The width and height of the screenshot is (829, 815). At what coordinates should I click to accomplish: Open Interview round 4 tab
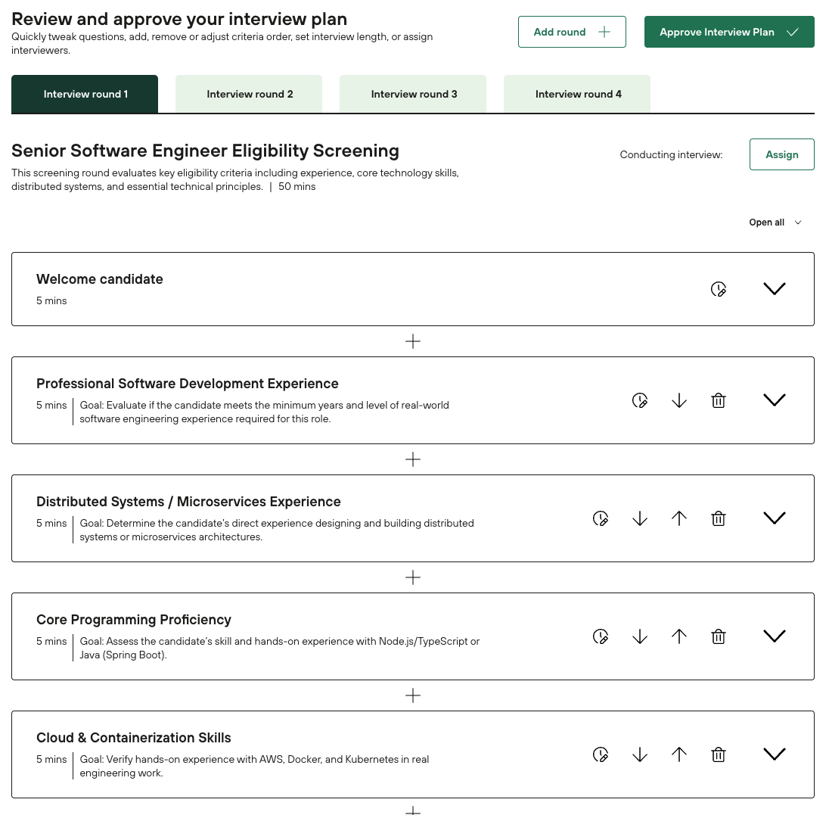[x=577, y=94]
